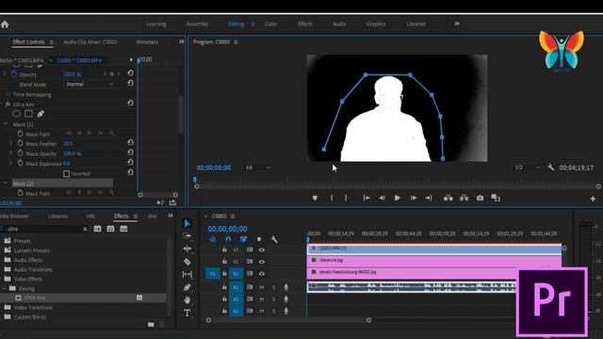Click the Extract button
Screen dimensions: 603x339
tap(464, 198)
